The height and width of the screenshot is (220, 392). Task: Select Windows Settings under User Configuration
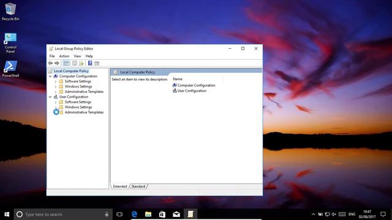(x=78, y=107)
